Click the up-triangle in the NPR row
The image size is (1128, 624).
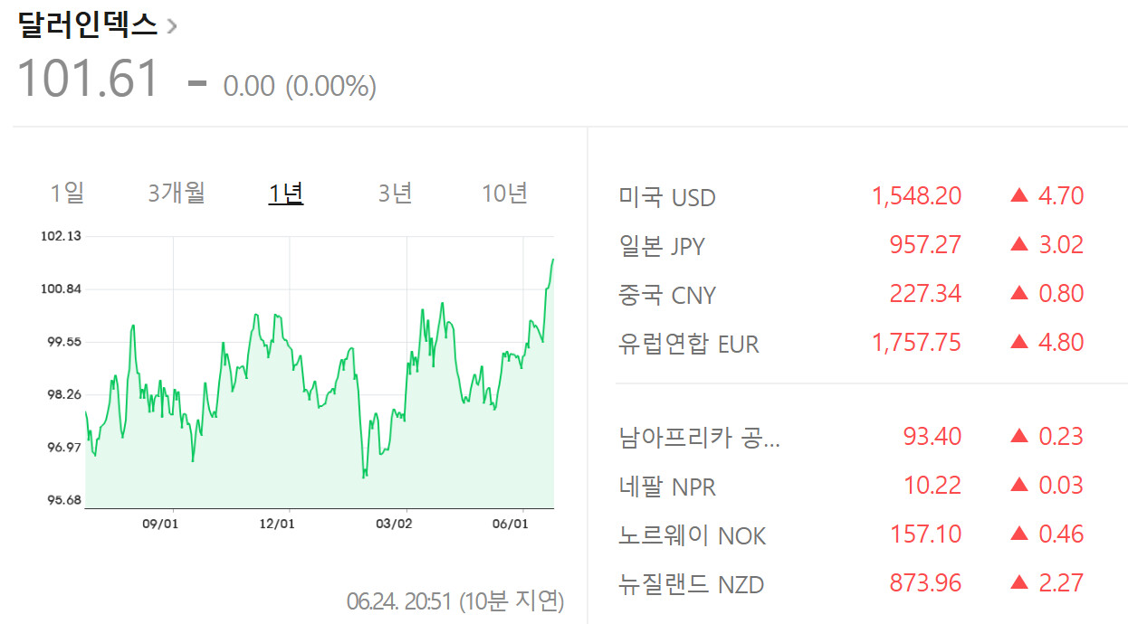coord(1019,485)
